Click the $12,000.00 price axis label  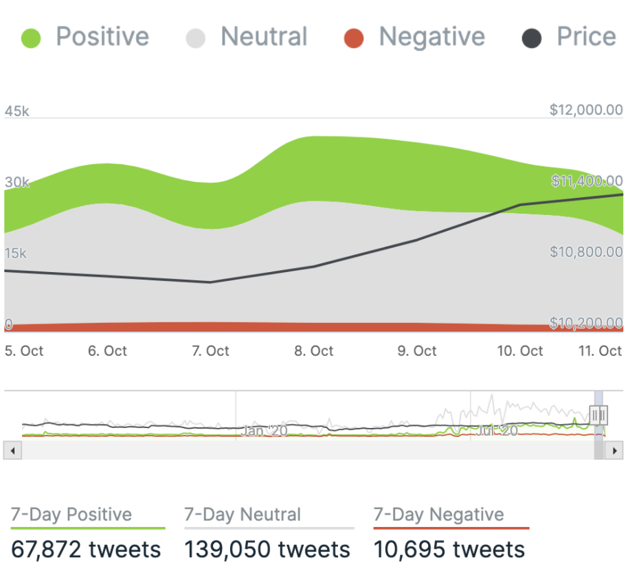coord(586,111)
